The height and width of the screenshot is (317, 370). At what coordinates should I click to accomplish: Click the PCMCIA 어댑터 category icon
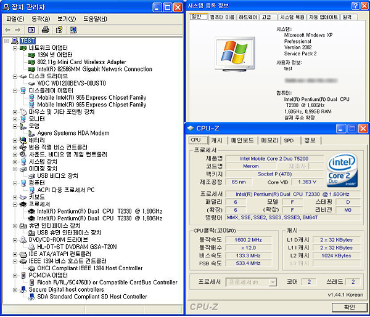(23, 275)
